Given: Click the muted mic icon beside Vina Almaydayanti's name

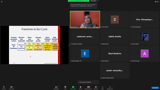Looking at the screenshot, I should tap(131, 27).
